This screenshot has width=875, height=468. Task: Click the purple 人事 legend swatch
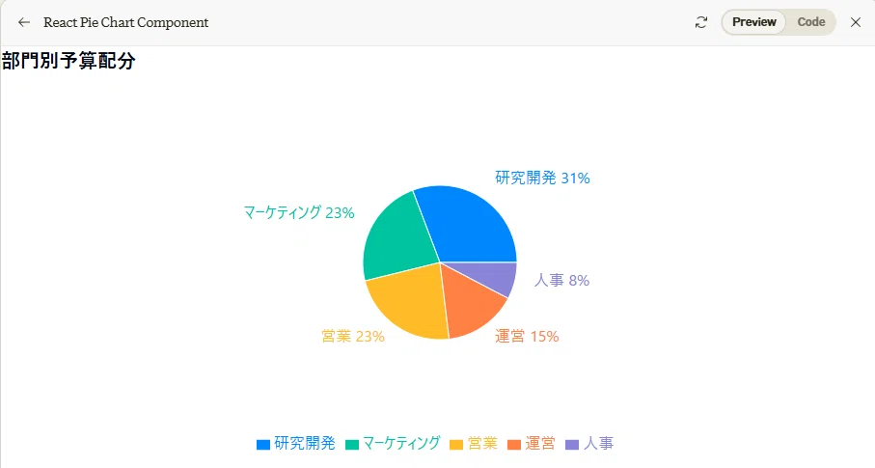572,445
